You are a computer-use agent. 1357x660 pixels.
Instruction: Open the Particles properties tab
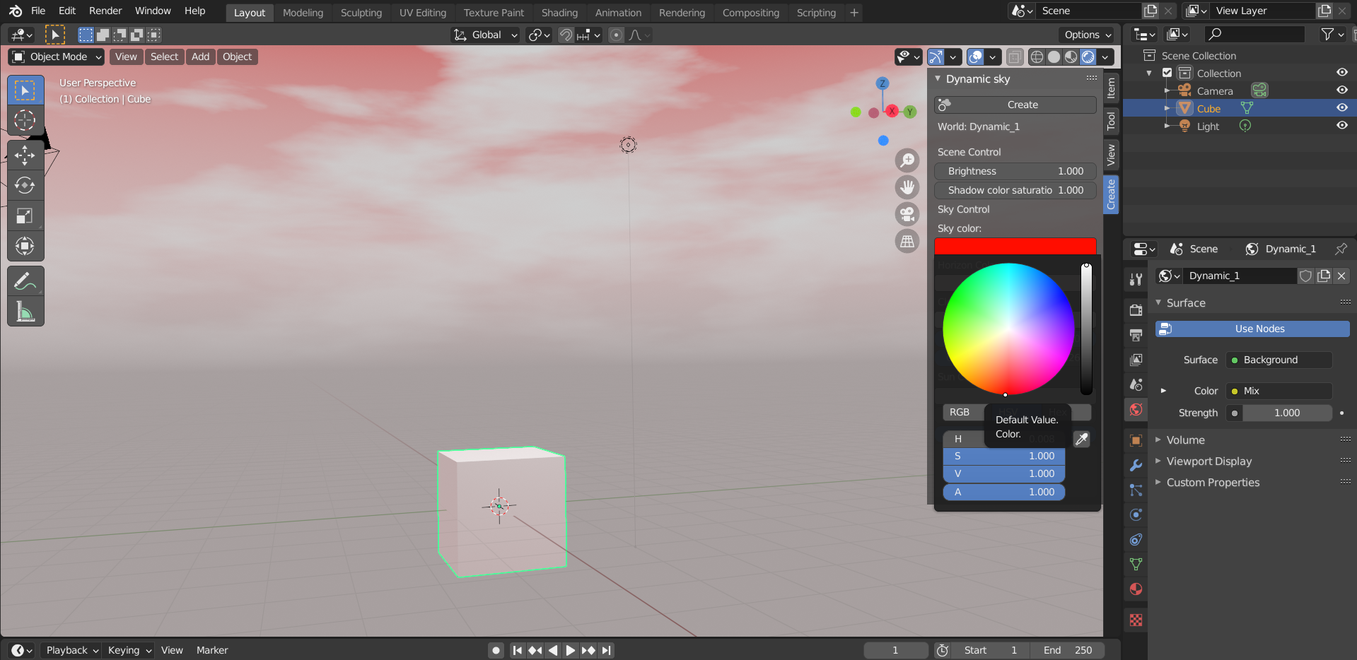tap(1136, 490)
